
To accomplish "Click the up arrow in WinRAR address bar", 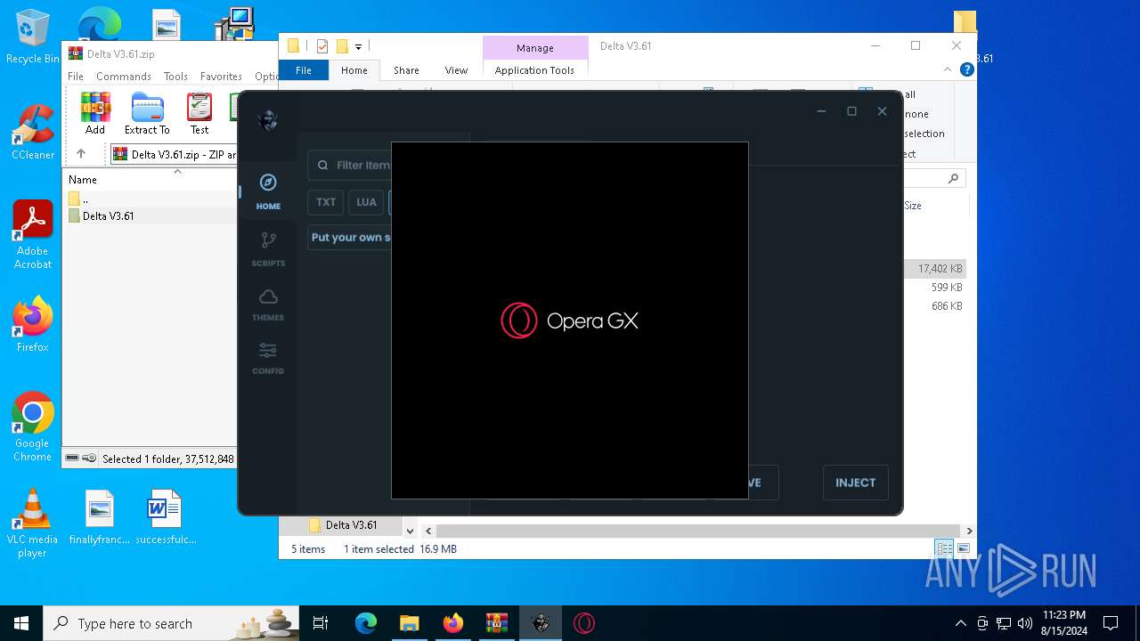I will click(x=80, y=154).
